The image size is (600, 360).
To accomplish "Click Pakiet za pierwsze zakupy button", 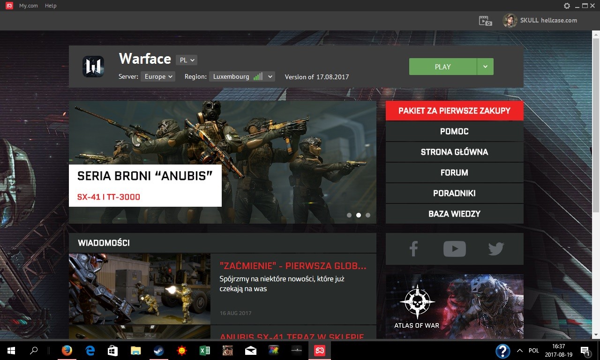I will click(x=454, y=111).
